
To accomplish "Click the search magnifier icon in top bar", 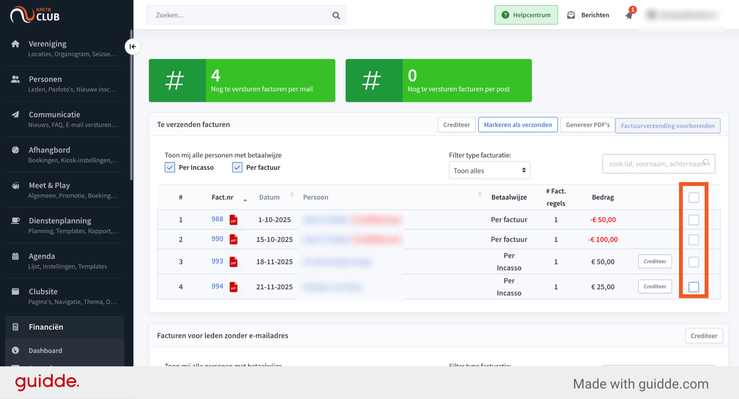I will pyautogui.click(x=336, y=15).
